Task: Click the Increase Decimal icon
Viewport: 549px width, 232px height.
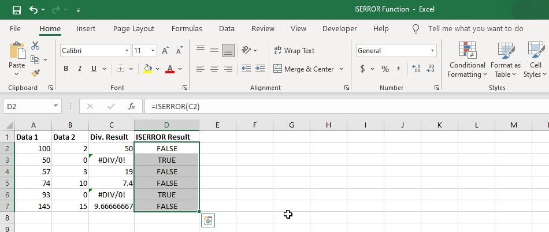Action: pos(416,69)
